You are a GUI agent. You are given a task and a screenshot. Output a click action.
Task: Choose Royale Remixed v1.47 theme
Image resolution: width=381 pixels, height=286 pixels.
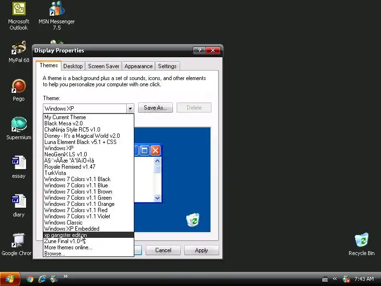click(89, 167)
